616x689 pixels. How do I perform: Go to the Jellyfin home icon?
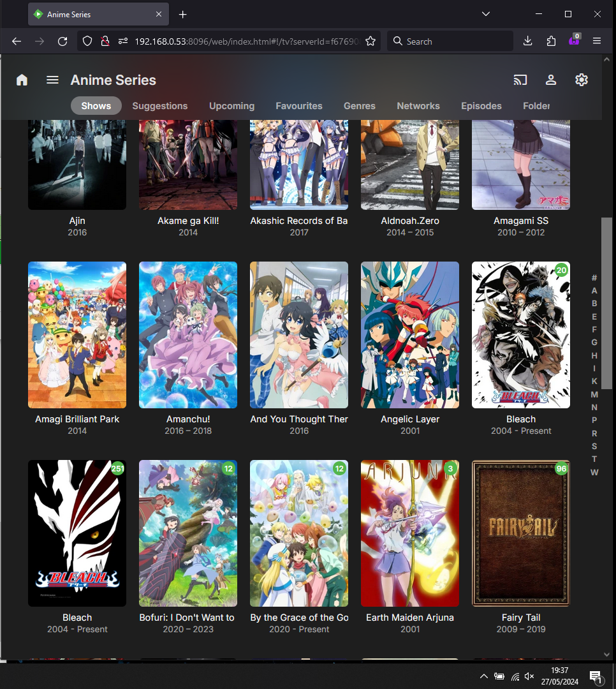[22, 80]
